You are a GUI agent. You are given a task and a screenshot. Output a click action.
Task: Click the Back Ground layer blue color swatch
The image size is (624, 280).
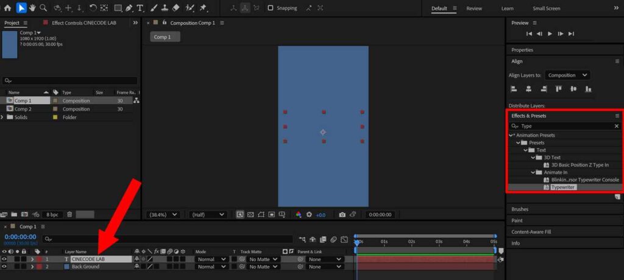click(x=67, y=267)
